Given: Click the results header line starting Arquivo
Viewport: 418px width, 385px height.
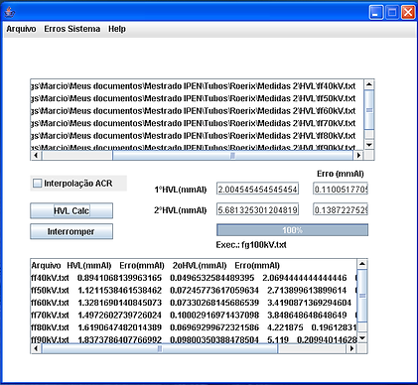Looking at the screenshot, I should 155,266.
